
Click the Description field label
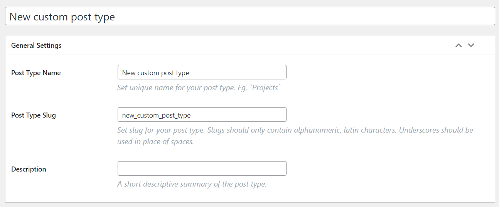coord(29,169)
